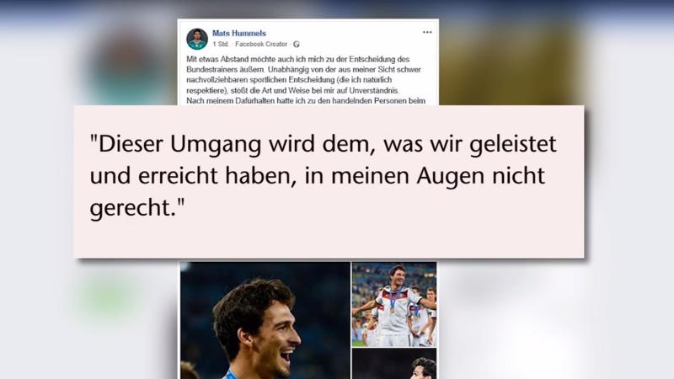This screenshot has height=379, width=674.
Task: Open the dark bottom-right photo thumbnail
Action: tap(394, 364)
